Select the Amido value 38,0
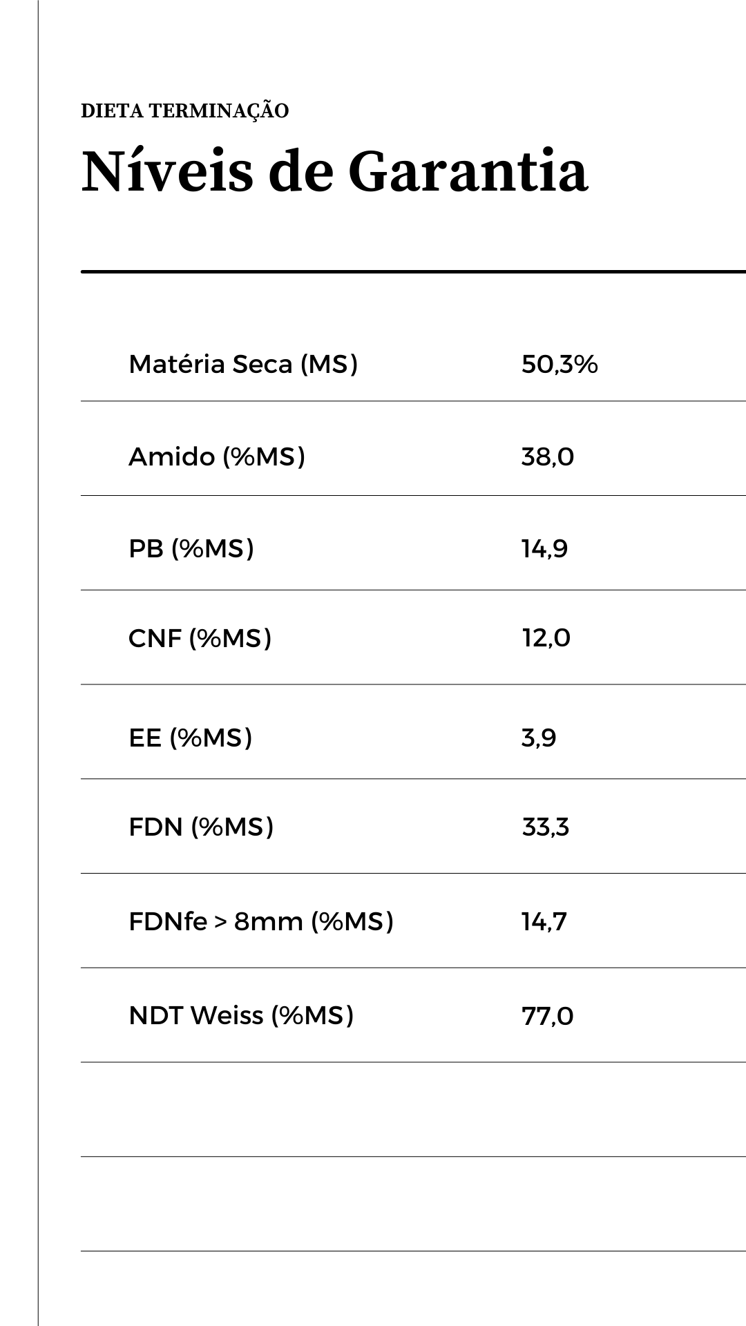The height and width of the screenshot is (1326, 746). pyautogui.click(x=547, y=457)
